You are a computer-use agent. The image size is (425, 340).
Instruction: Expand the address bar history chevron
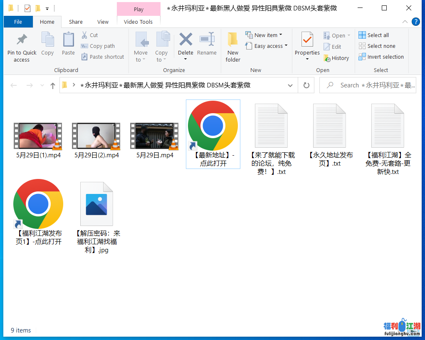(x=290, y=85)
